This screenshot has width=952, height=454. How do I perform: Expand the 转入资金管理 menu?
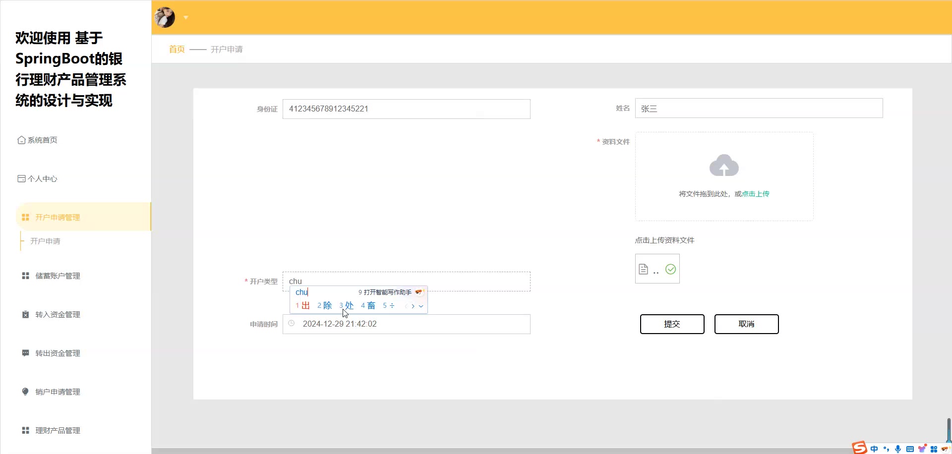tap(58, 315)
